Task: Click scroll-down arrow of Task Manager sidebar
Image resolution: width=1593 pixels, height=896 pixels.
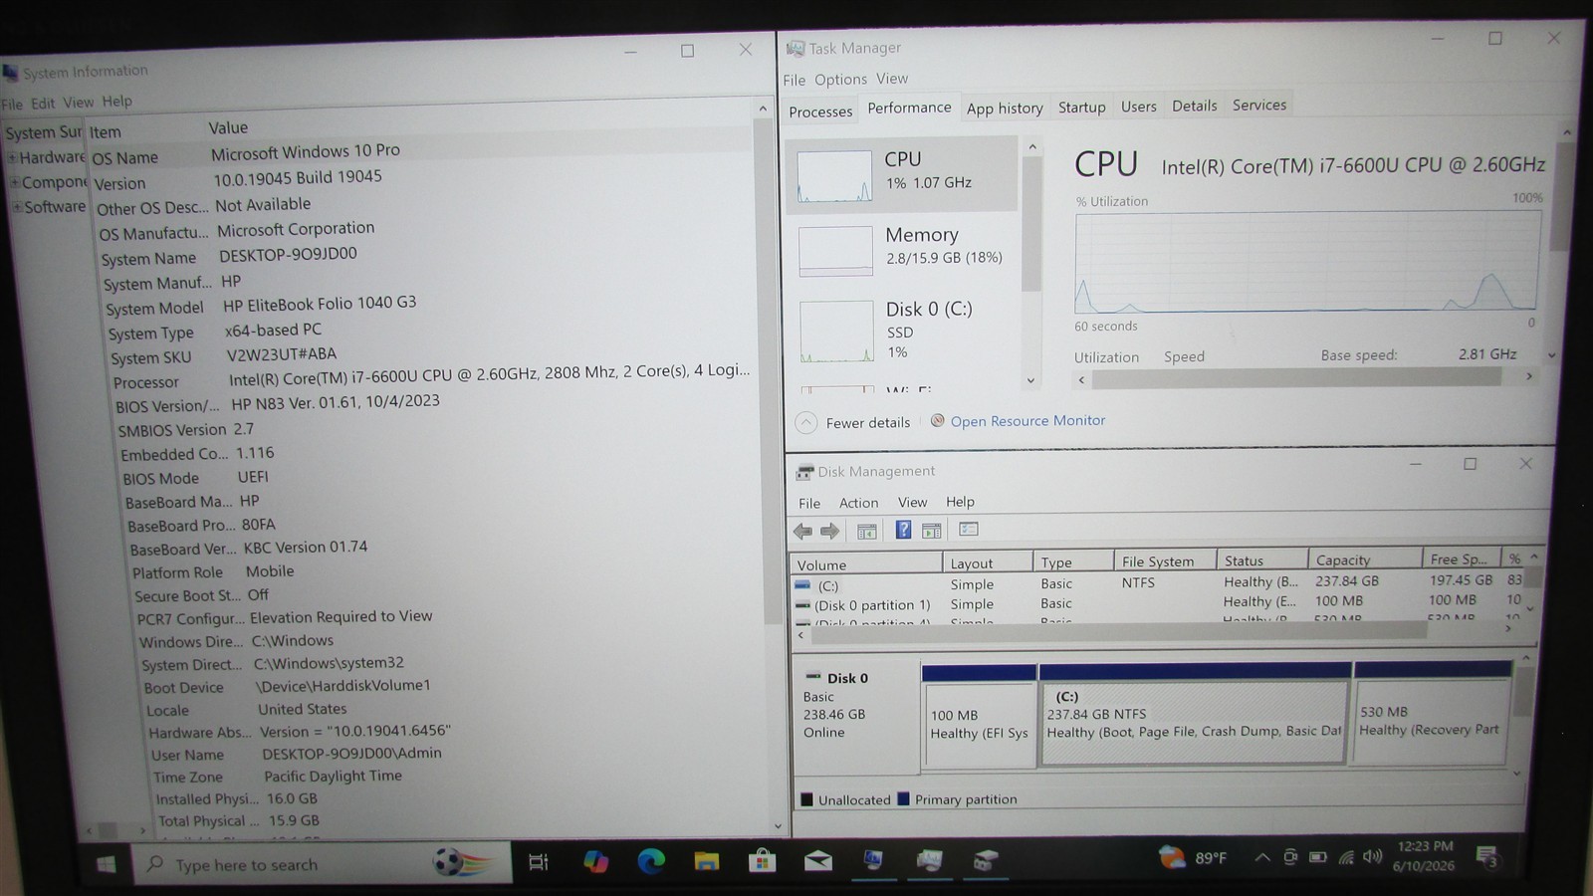Action: coord(1030,380)
